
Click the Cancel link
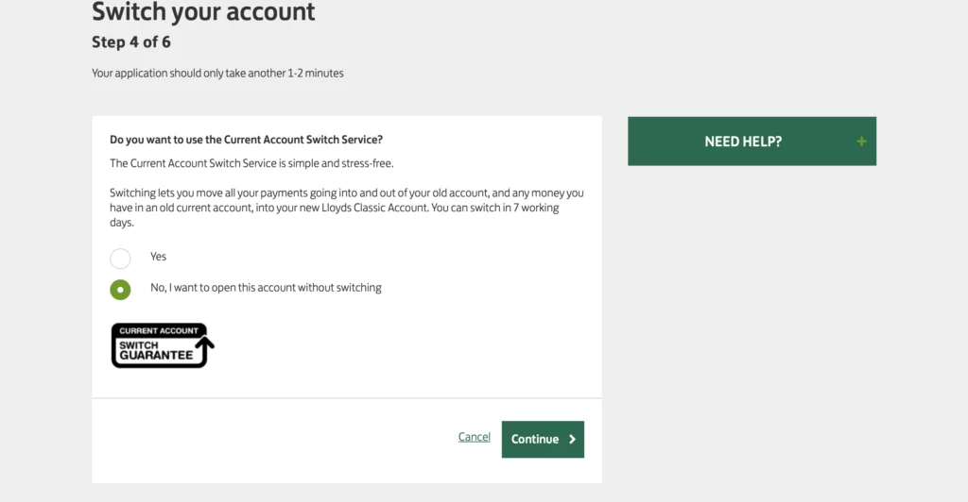click(475, 437)
